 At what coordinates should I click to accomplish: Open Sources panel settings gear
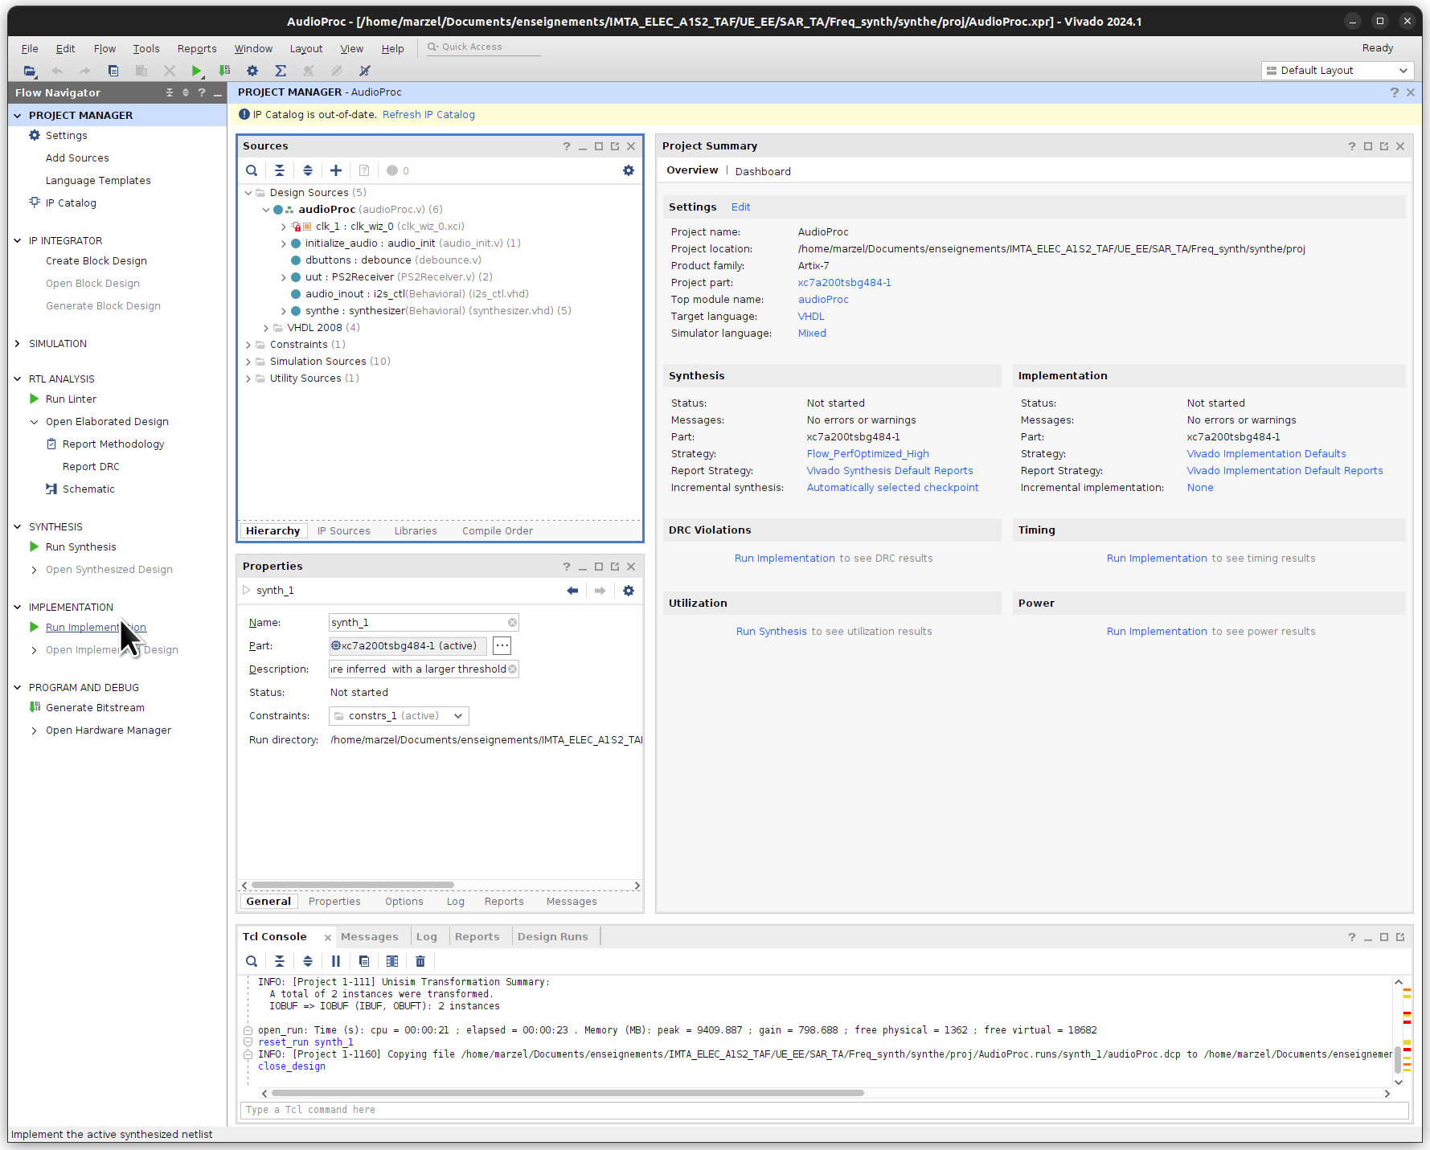tap(629, 170)
